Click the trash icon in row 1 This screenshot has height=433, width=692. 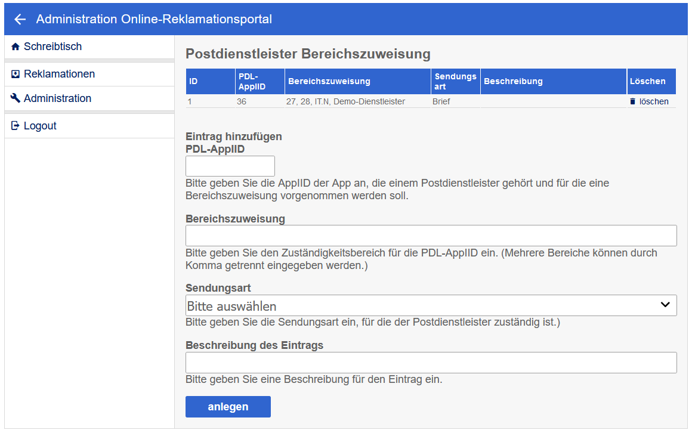tap(633, 102)
